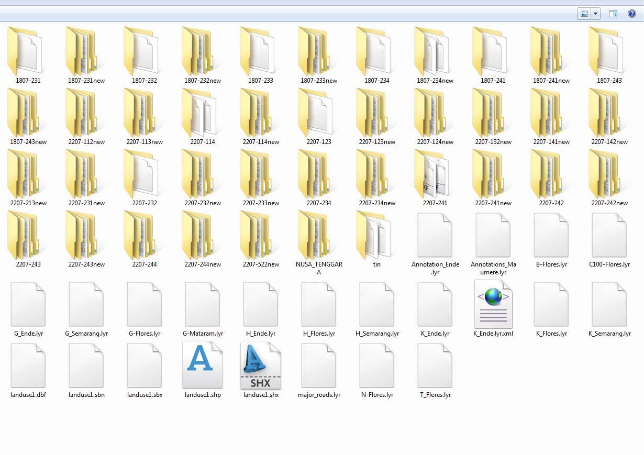This screenshot has height=455, width=644.
Task: Click the H_Ende.lyr file name
Action: pyautogui.click(x=261, y=334)
